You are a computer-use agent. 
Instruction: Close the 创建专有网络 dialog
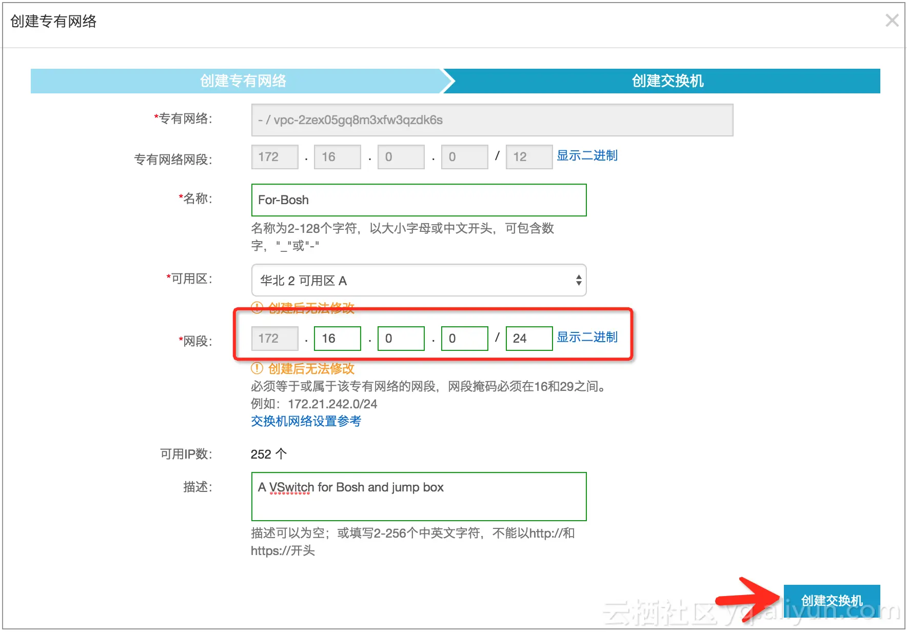[x=892, y=21]
